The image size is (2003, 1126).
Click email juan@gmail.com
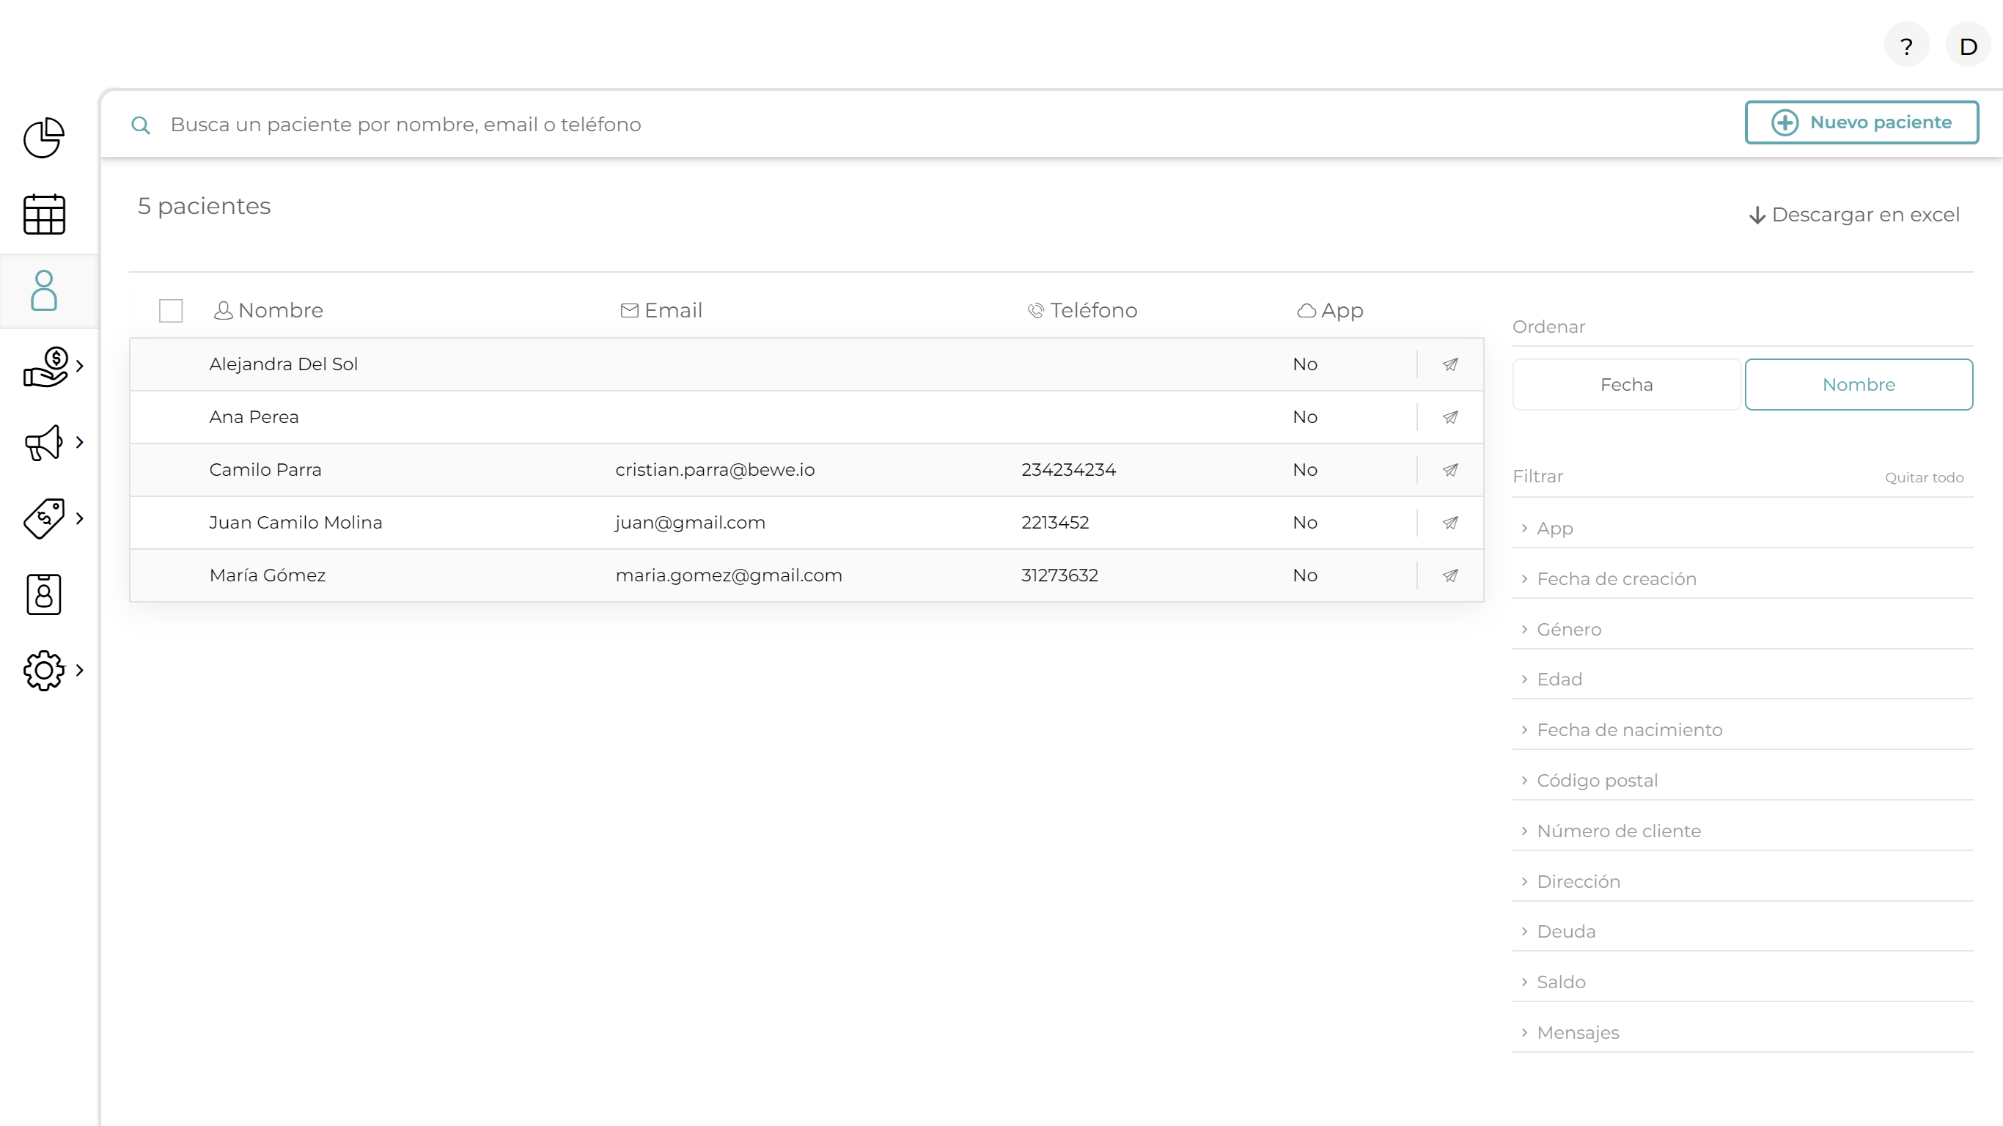pos(690,523)
